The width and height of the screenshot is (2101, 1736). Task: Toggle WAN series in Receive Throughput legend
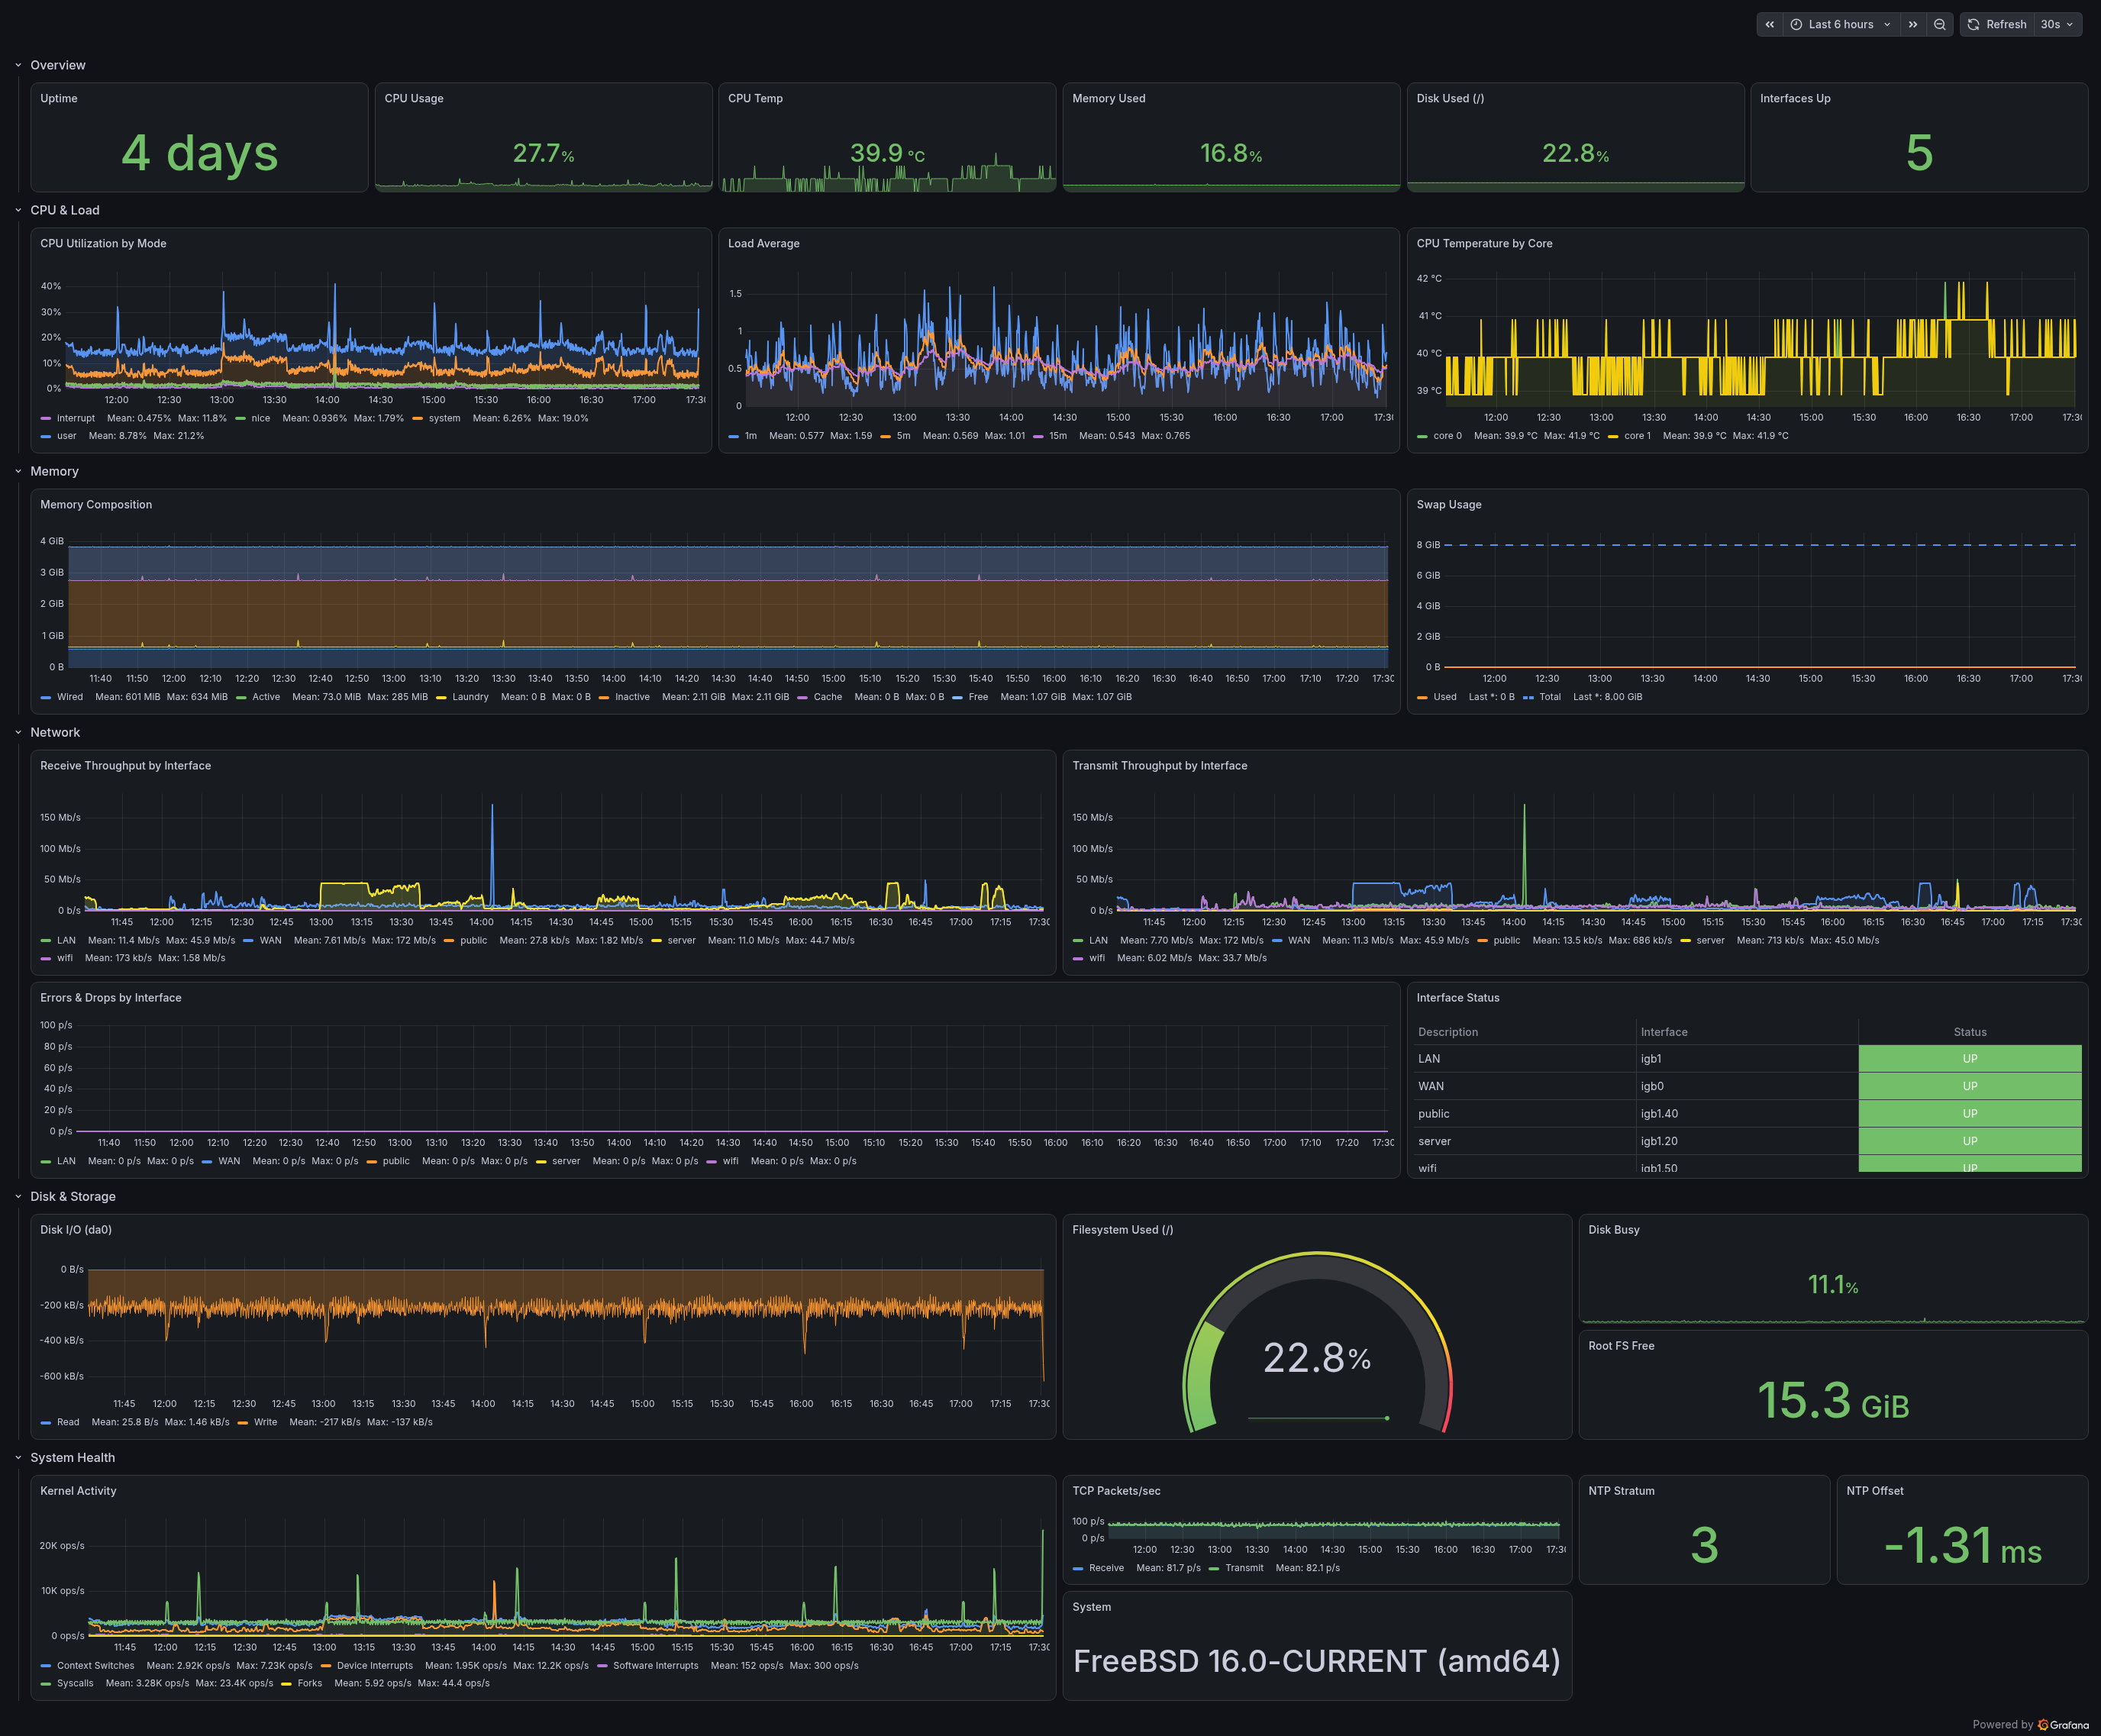[x=262, y=940]
